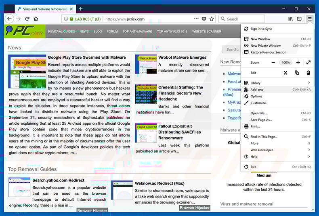Toggle the sidebars toolbar icon

[299, 19]
